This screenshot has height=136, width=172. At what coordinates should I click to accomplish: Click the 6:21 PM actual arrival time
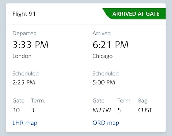tap(110, 45)
